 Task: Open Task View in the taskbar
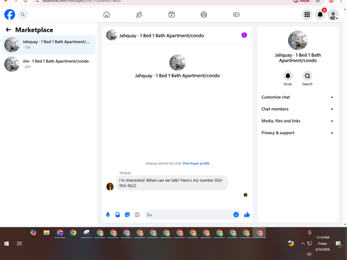tap(19, 243)
